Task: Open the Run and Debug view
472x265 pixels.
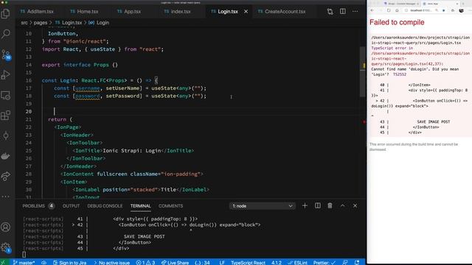Action: [6, 75]
